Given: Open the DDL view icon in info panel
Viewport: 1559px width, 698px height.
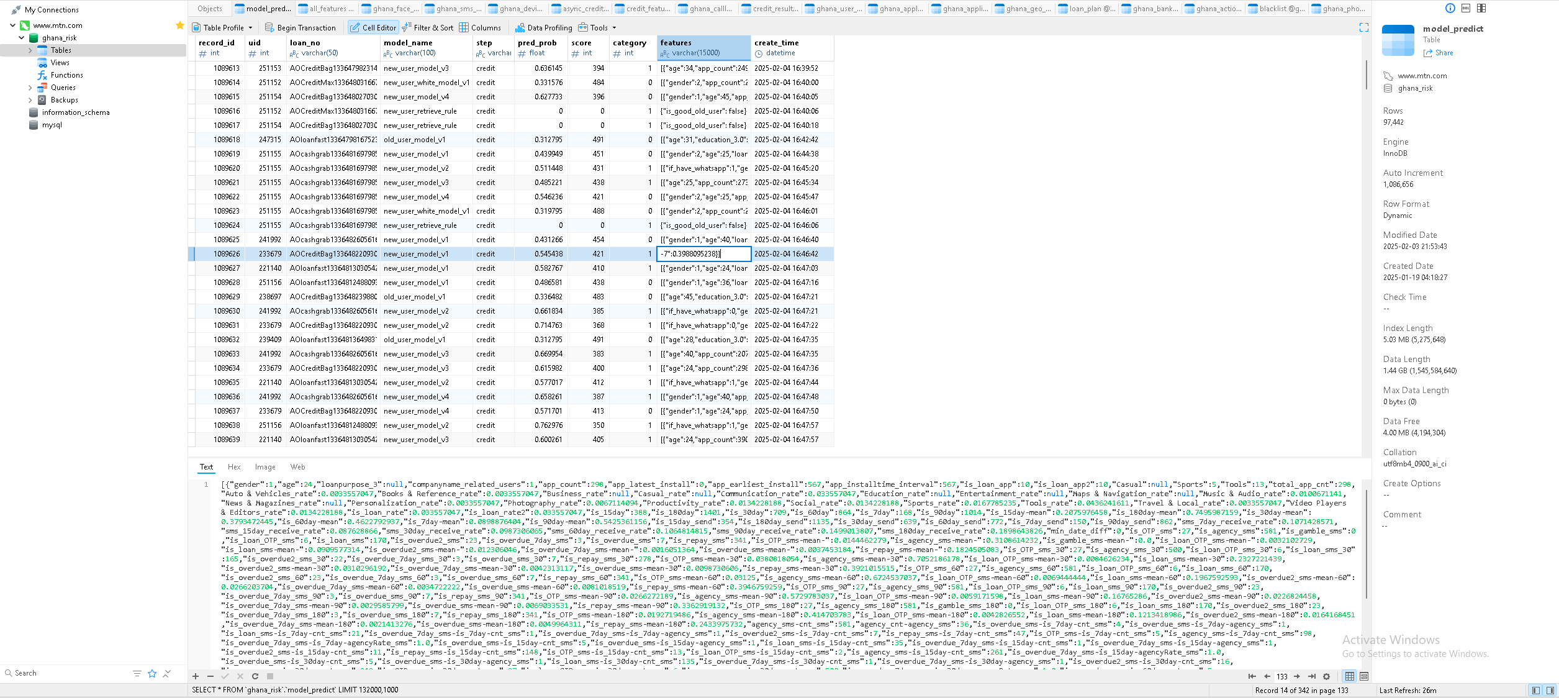Looking at the screenshot, I should pos(1466,8).
